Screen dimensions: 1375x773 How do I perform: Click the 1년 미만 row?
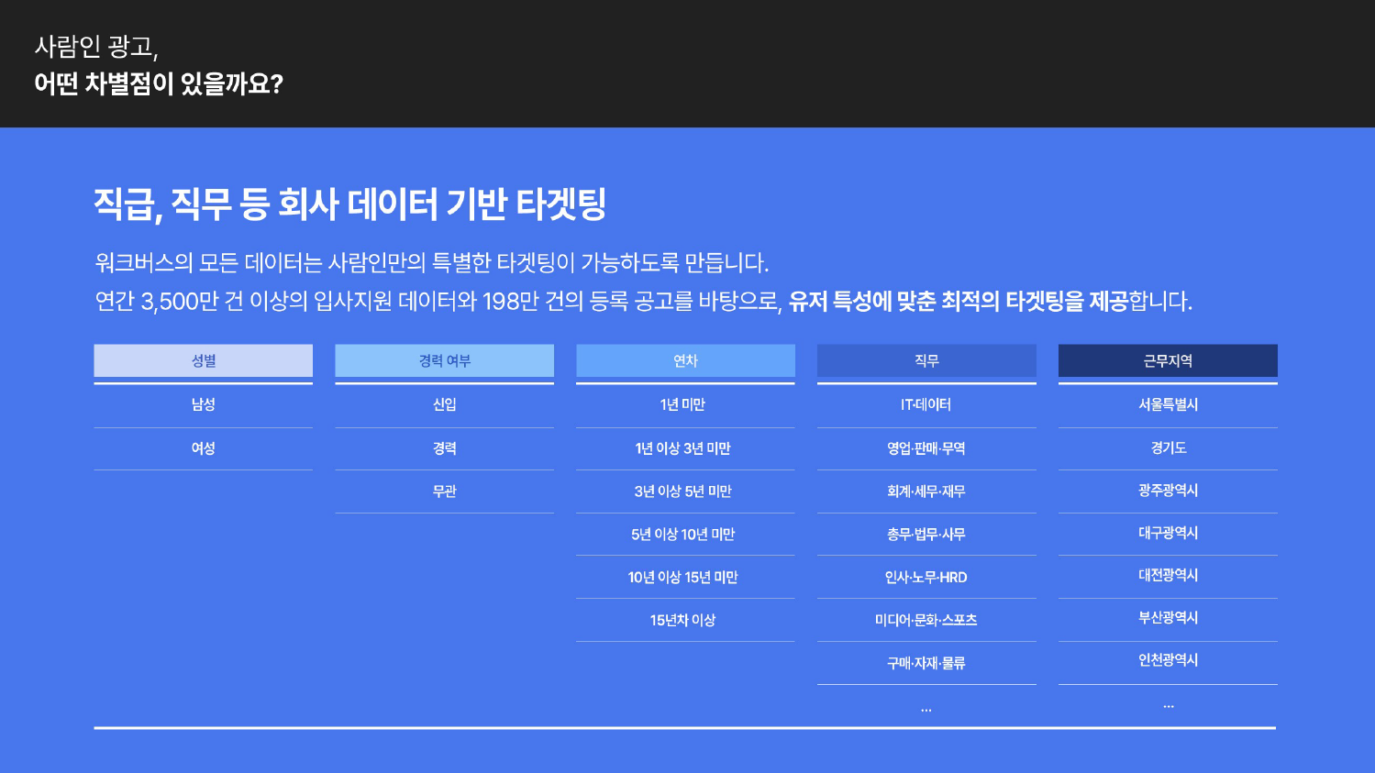pos(685,405)
